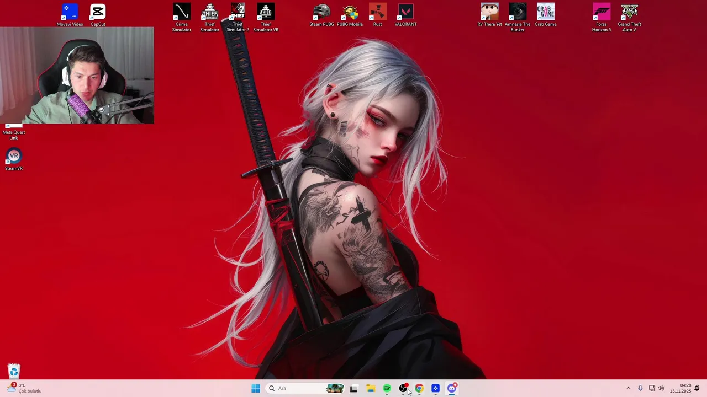Image resolution: width=707 pixels, height=397 pixels.
Task: Open Discord from the taskbar
Action: 452,388
